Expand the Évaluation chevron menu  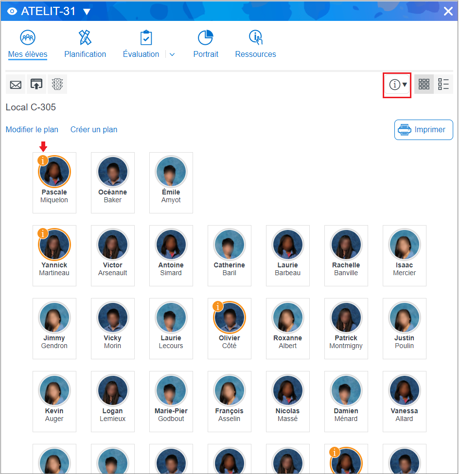pyautogui.click(x=172, y=54)
